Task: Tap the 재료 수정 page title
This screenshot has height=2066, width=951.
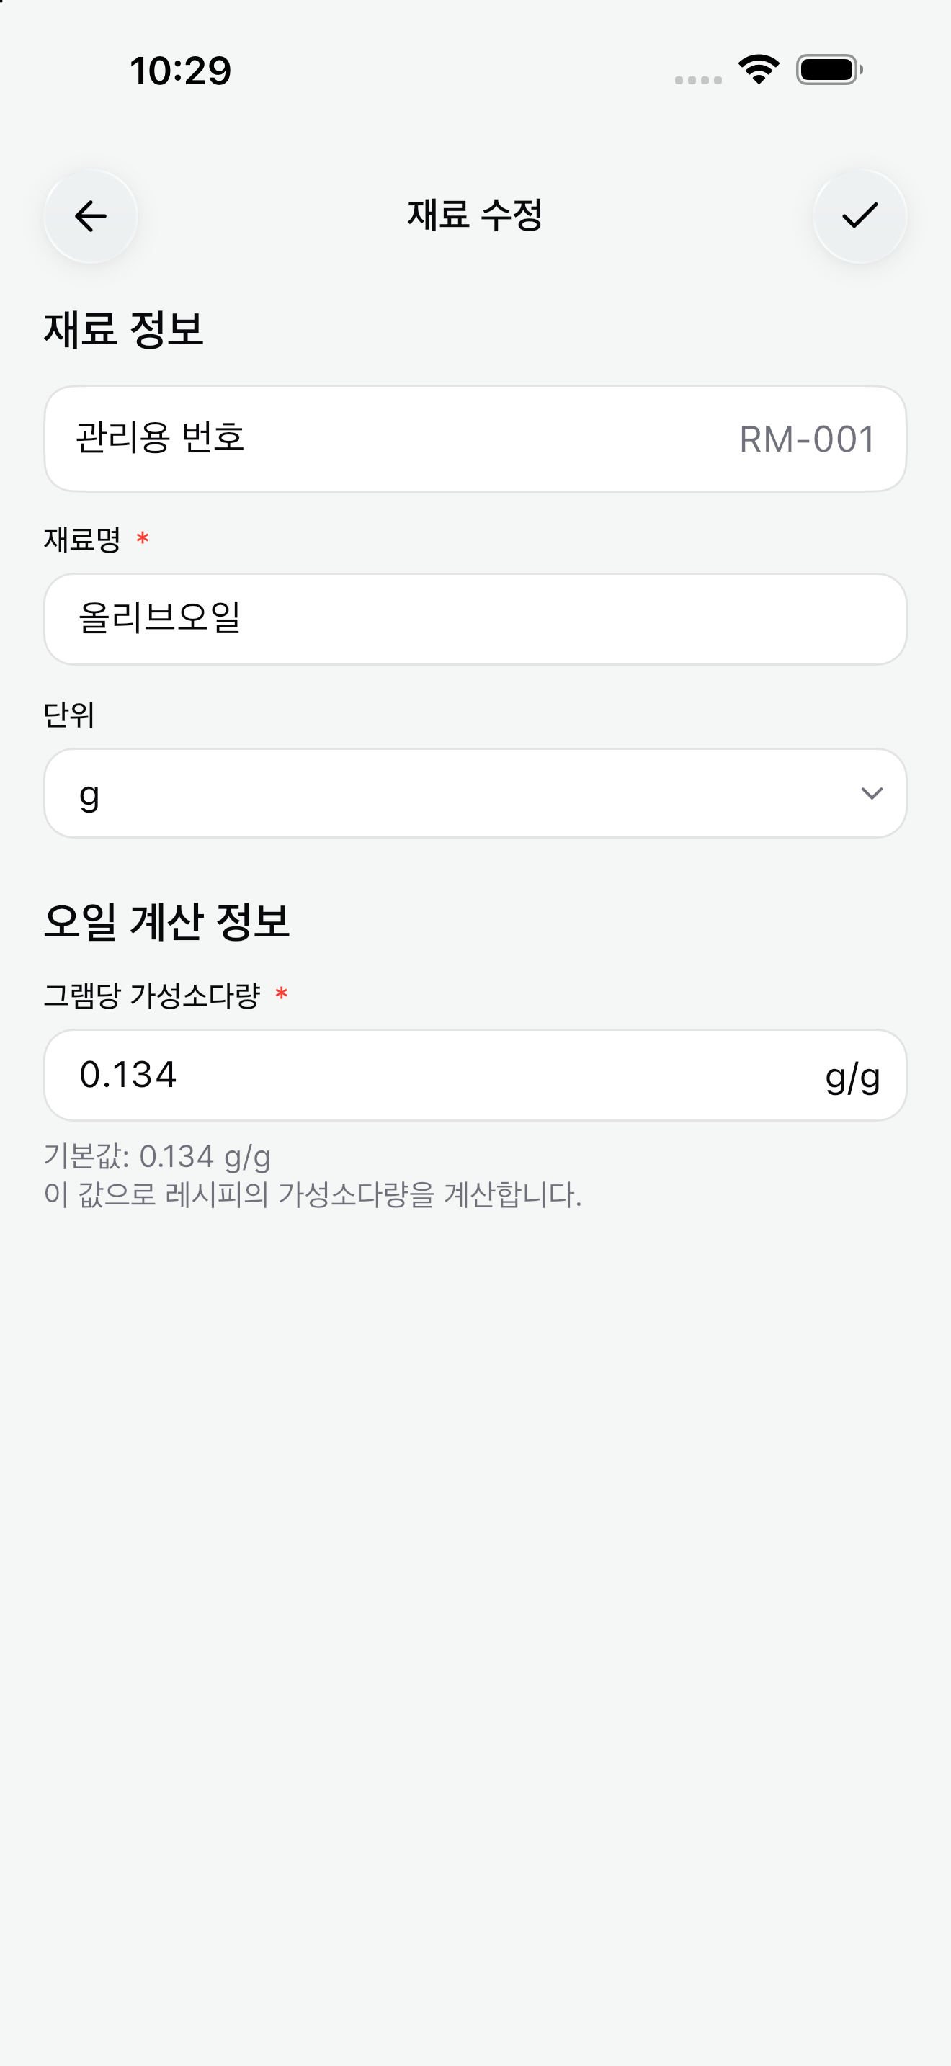Action: tap(475, 215)
